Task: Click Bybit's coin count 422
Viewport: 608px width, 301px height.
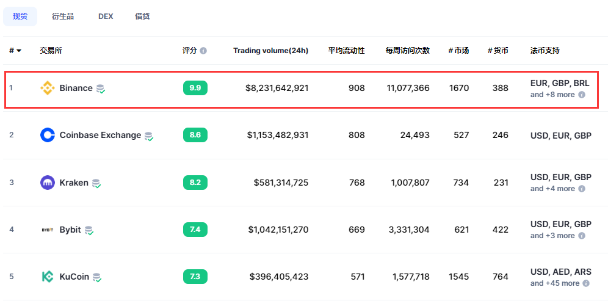Action: 500,230
